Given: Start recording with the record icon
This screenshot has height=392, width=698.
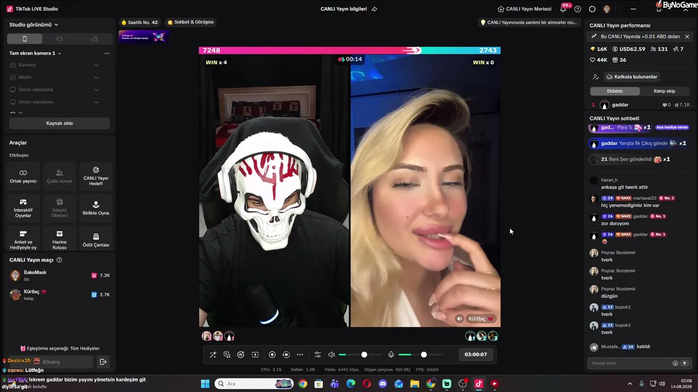Looking at the screenshot, I should 272,354.
